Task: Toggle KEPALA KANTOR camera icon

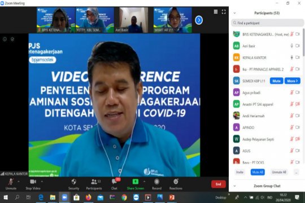Action: tap(298, 58)
